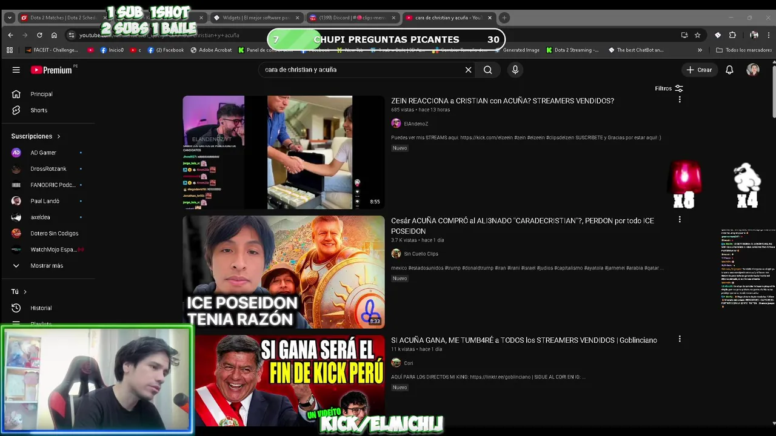Viewport: 776px width, 436px height.
Task: Click the magnifier search button
Action: pos(487,70)
